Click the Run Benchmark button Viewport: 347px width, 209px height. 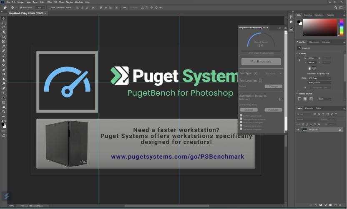pos(261,62)
